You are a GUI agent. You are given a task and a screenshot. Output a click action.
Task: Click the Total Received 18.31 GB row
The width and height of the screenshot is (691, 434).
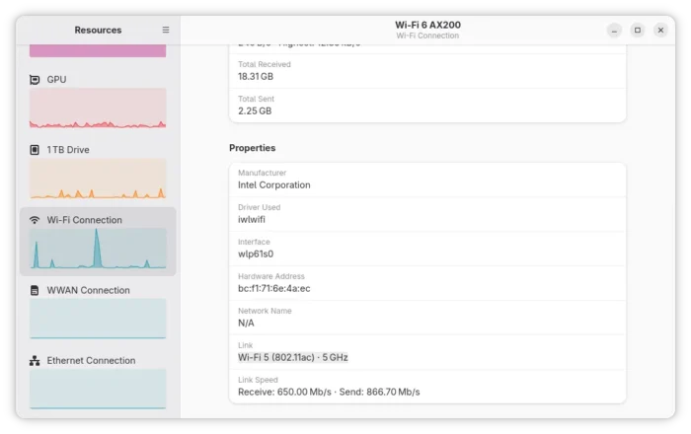point(427,71)
